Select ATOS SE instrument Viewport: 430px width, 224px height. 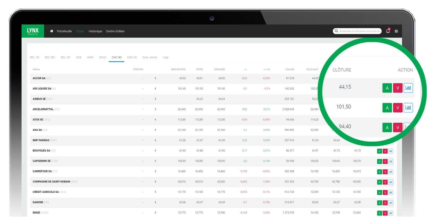tap(38, 120)
